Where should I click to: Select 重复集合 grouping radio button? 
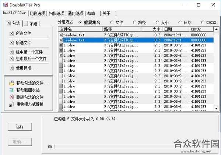[80, 22]
